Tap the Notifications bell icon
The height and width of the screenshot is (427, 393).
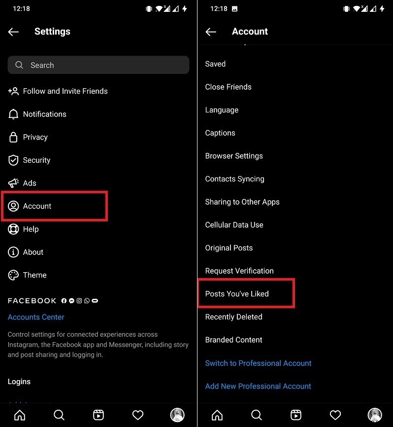click(13, 114)
